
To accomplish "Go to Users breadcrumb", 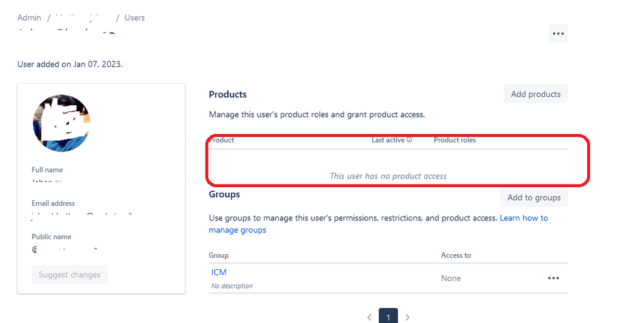I will (x=135, y=18).
